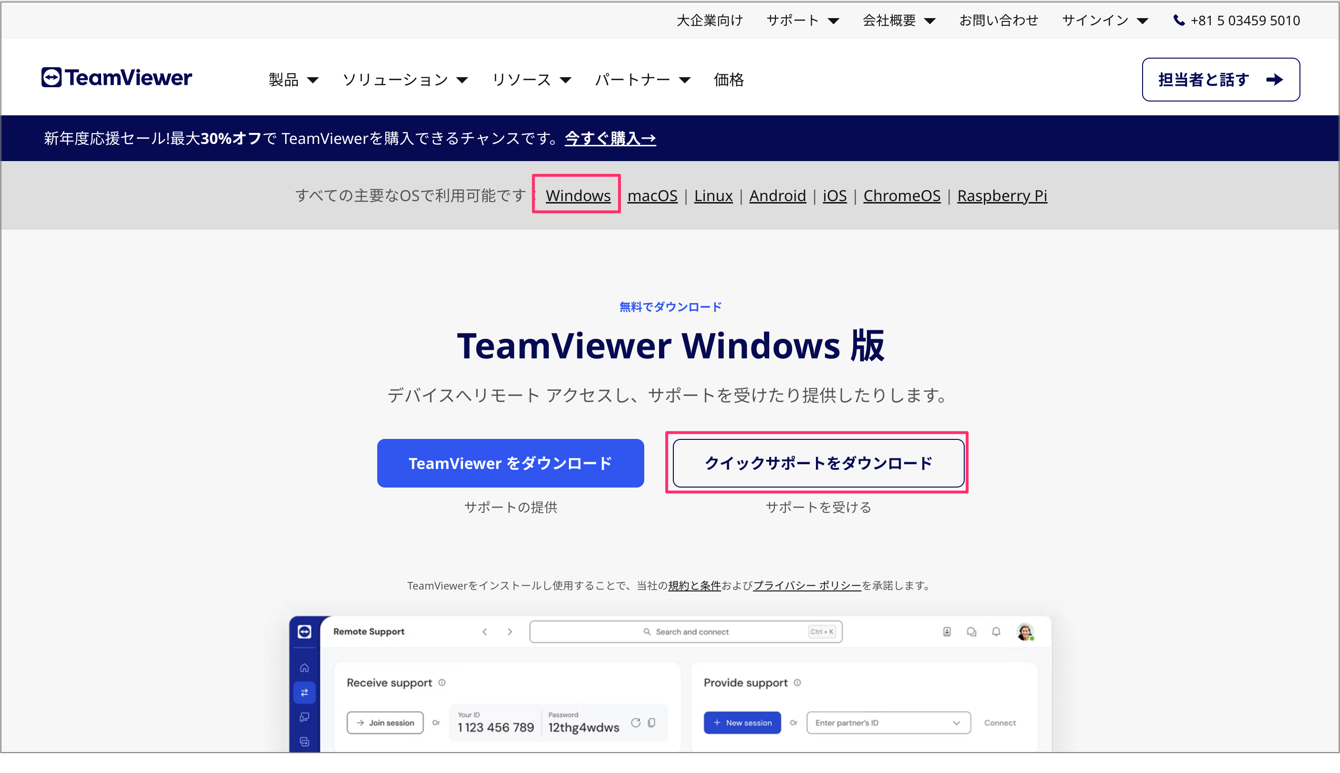This screenshot has height=773, width=1340.
Task: Select the Windows OS link
Action: pyautogui.click(x=578, y=196)
